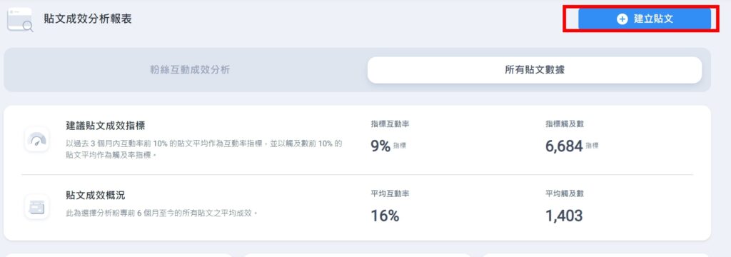
Task: Click the 指標互動率 label
Action: [x=390, y=124]
